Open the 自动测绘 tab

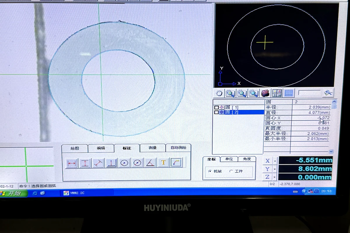(178, 148)
